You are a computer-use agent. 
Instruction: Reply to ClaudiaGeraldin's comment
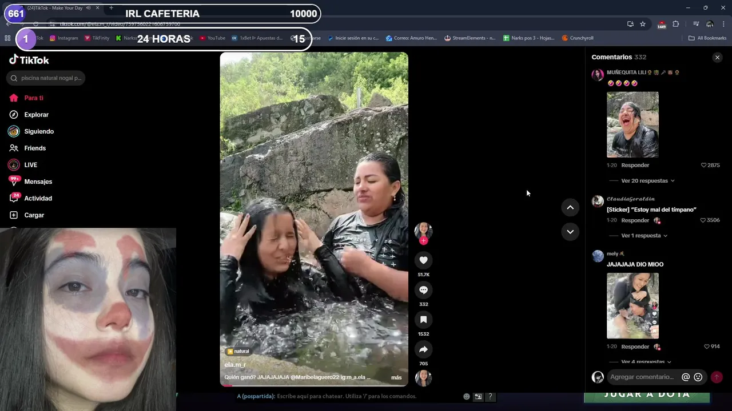tap(635, 220)
